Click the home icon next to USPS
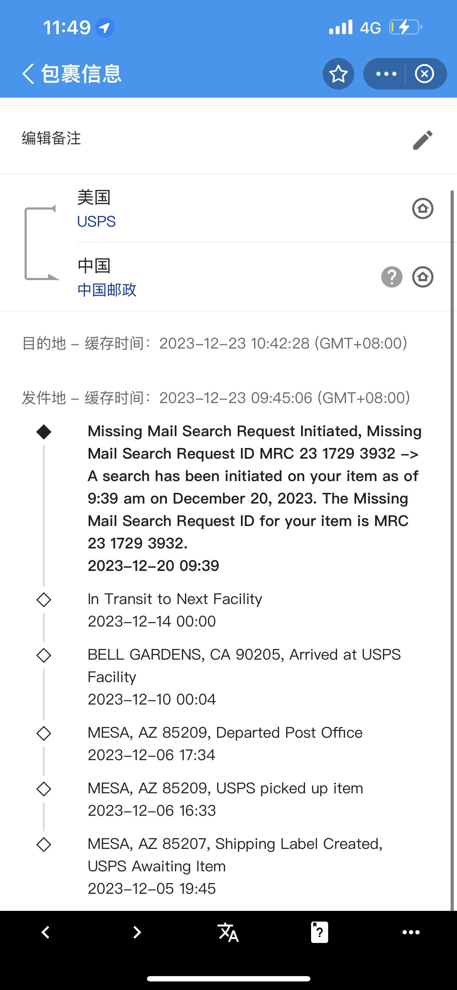 (423, 209)
